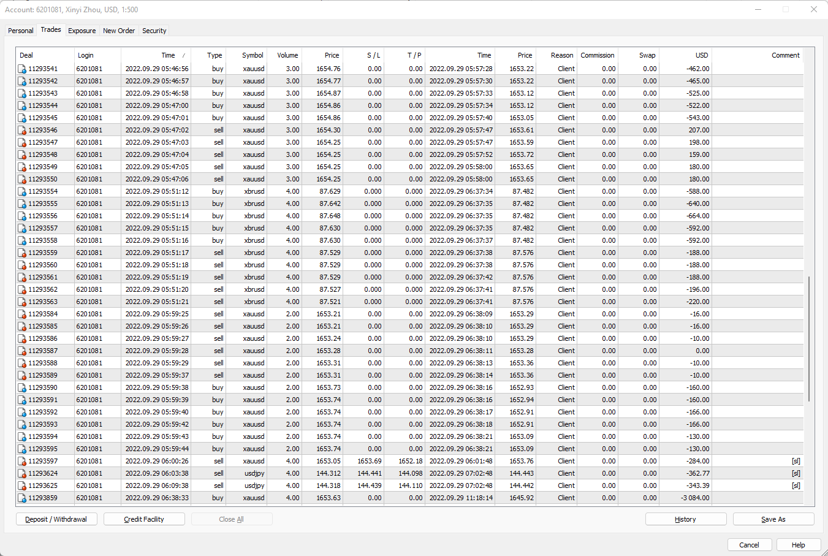Viewport: 828px width, 556px height.
Task: Switch to the Personal tab
Action: click(21, 31)
